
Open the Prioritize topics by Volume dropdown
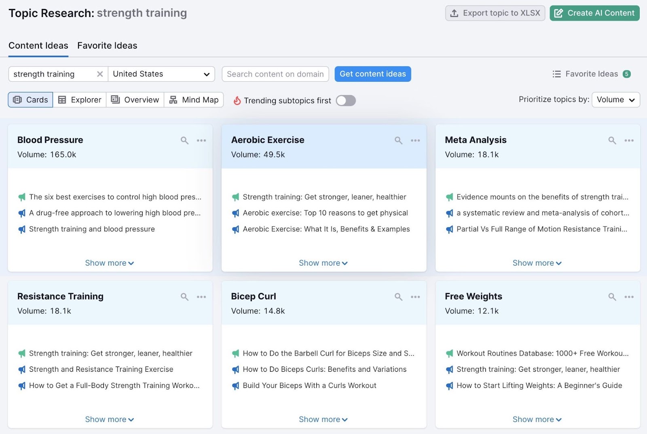(615, 100)
